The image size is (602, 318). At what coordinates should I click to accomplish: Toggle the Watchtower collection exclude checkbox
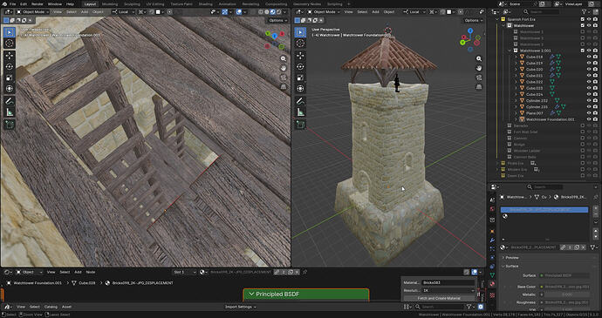pyautogui.click(x=583, y=25)
